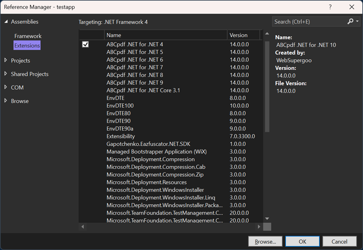363x250 pixels.
Task: Click the vertical scrollbar thumb
Action: point(267,87)
